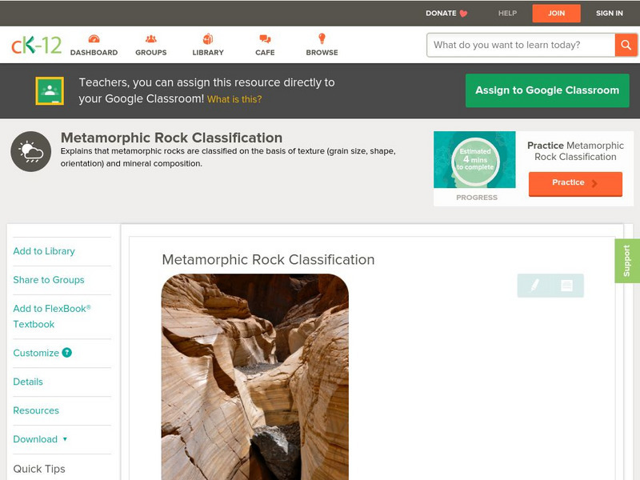
Task: Click the heart icon next to Donate
Action: (462, 13)
